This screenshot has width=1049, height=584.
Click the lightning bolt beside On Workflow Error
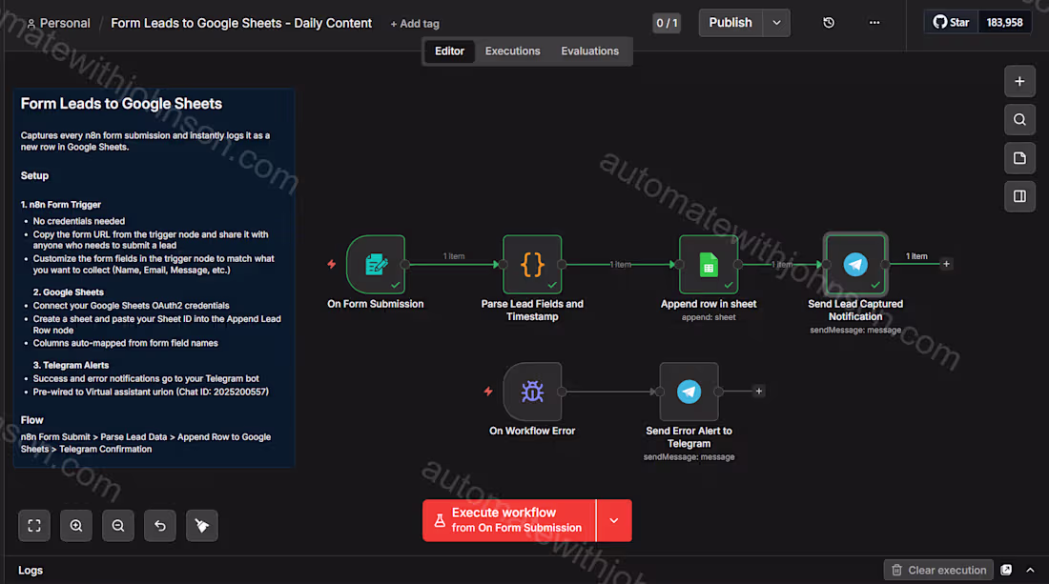pyautogui.click(x=488, y=391)
